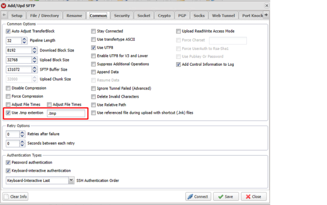Toggle Password authentication checkbox
The height and width of the screenshot is (205, 327).
(x=8, y=162)
